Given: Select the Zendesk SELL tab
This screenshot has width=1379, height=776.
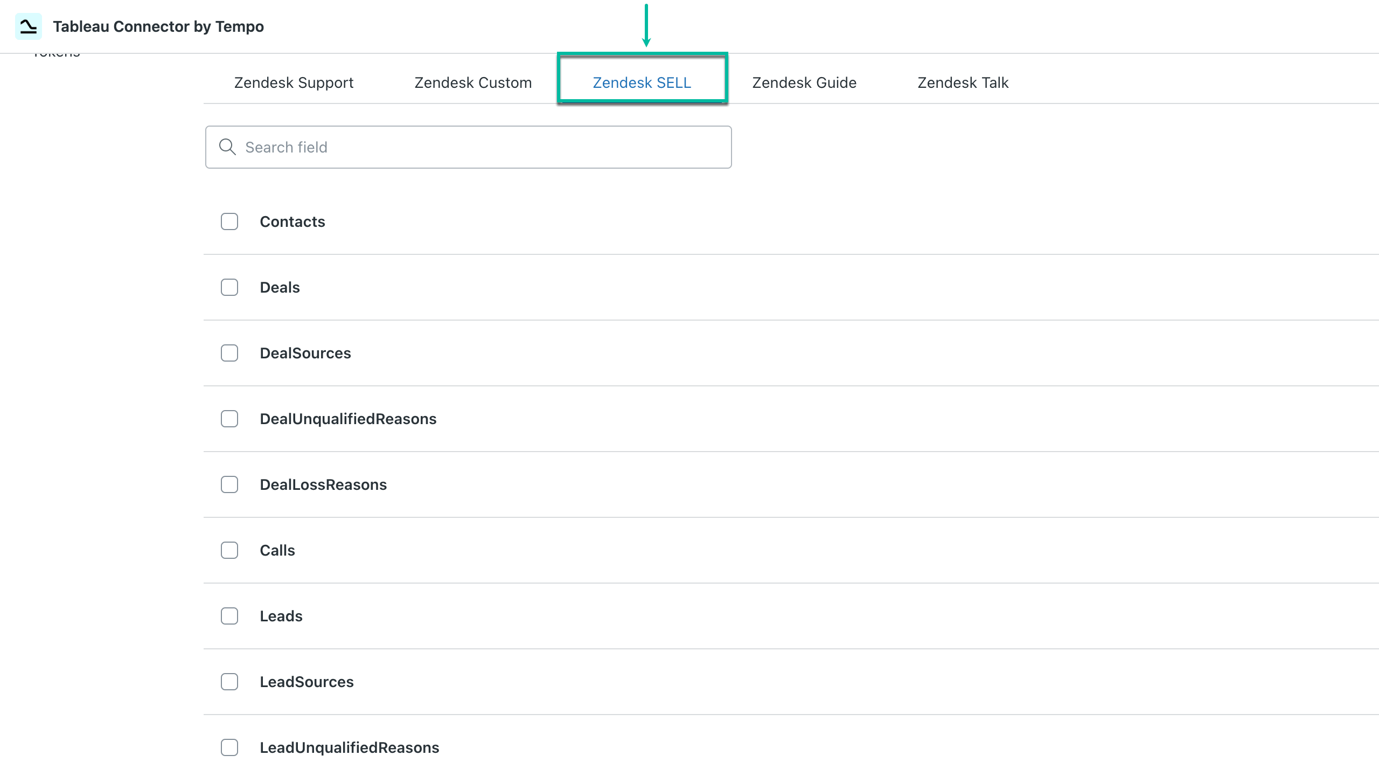Looking at the screenshot, I should click(x=642, y=82).
